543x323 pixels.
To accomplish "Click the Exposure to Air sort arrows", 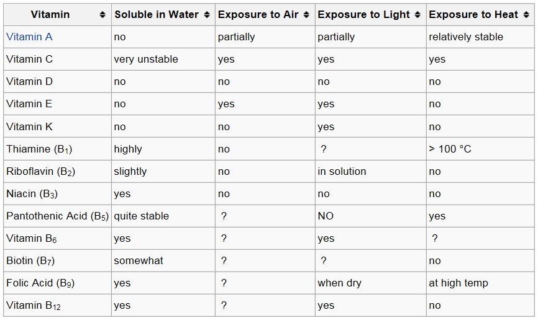I will (x=306, y=14).
